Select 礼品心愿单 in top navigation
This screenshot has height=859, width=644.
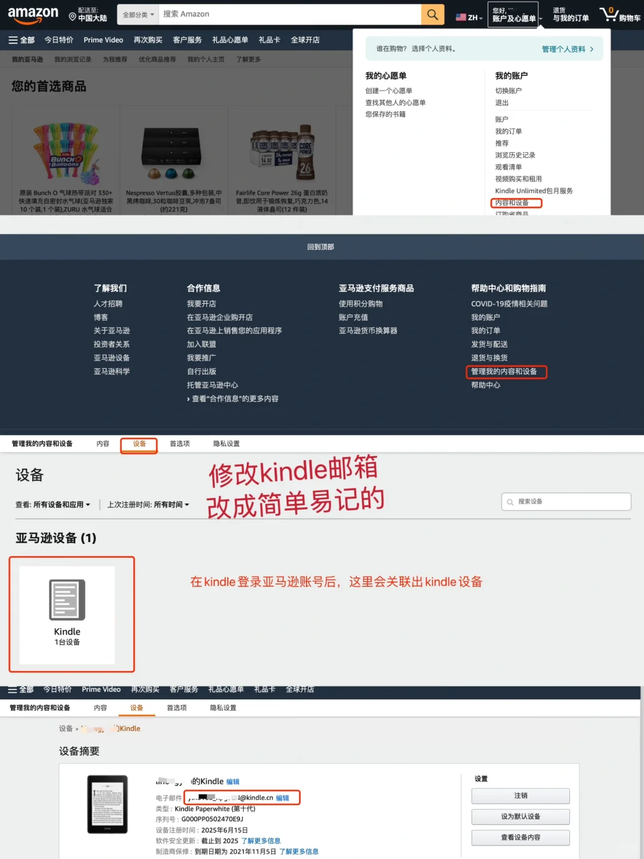(230, 40)
